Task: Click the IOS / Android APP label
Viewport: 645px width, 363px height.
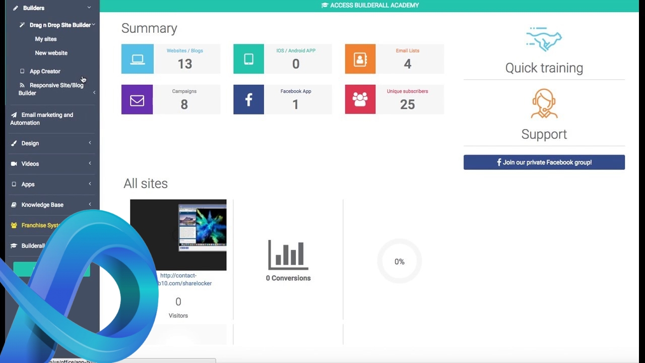Action: click(296, 51)
